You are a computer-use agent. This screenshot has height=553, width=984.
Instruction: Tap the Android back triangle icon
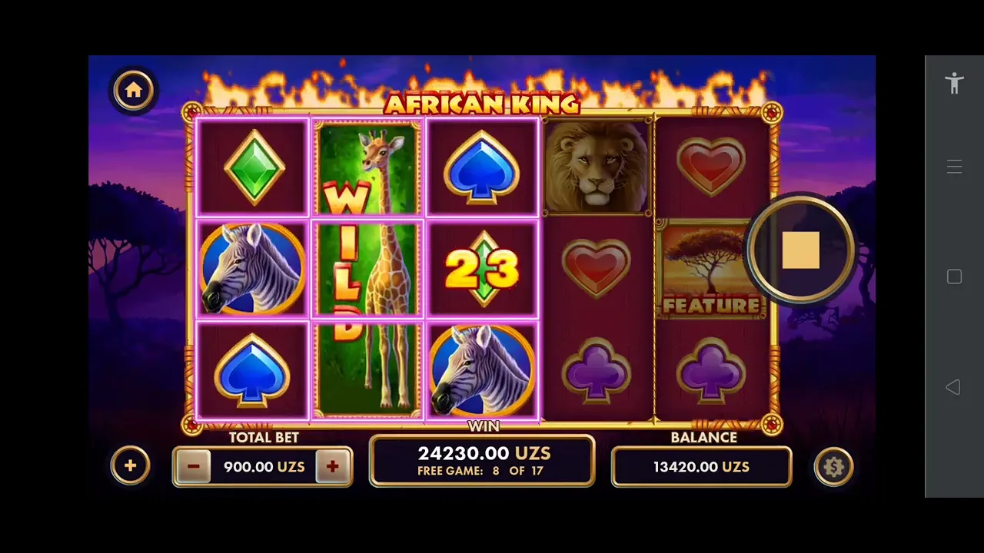[x=953, y=387]
